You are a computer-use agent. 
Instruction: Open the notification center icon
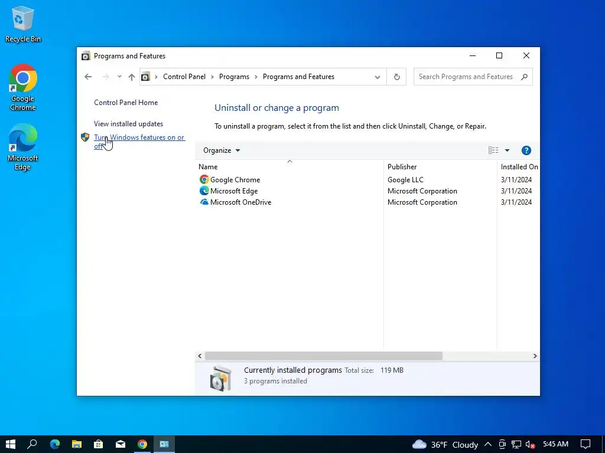click(586, 444)
